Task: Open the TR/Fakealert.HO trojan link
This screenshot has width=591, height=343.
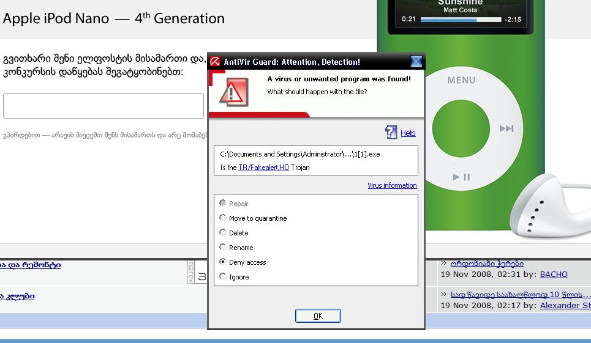Action: pos(263,168)
